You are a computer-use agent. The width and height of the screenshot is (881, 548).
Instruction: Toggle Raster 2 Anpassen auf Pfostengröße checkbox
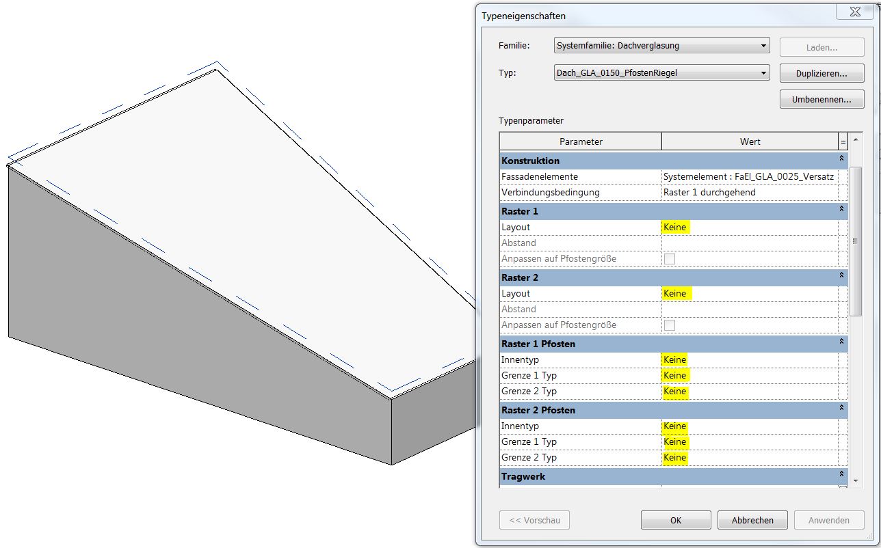tap(670, 325)
